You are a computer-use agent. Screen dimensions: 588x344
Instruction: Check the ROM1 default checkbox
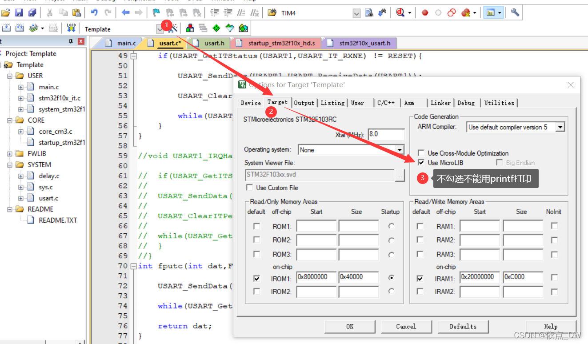pyautogui.click(x=256, y=226)
